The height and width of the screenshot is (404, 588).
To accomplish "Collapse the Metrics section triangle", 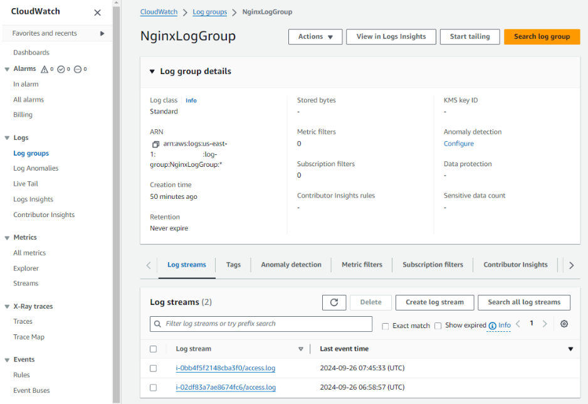I will tap(7, 238).
